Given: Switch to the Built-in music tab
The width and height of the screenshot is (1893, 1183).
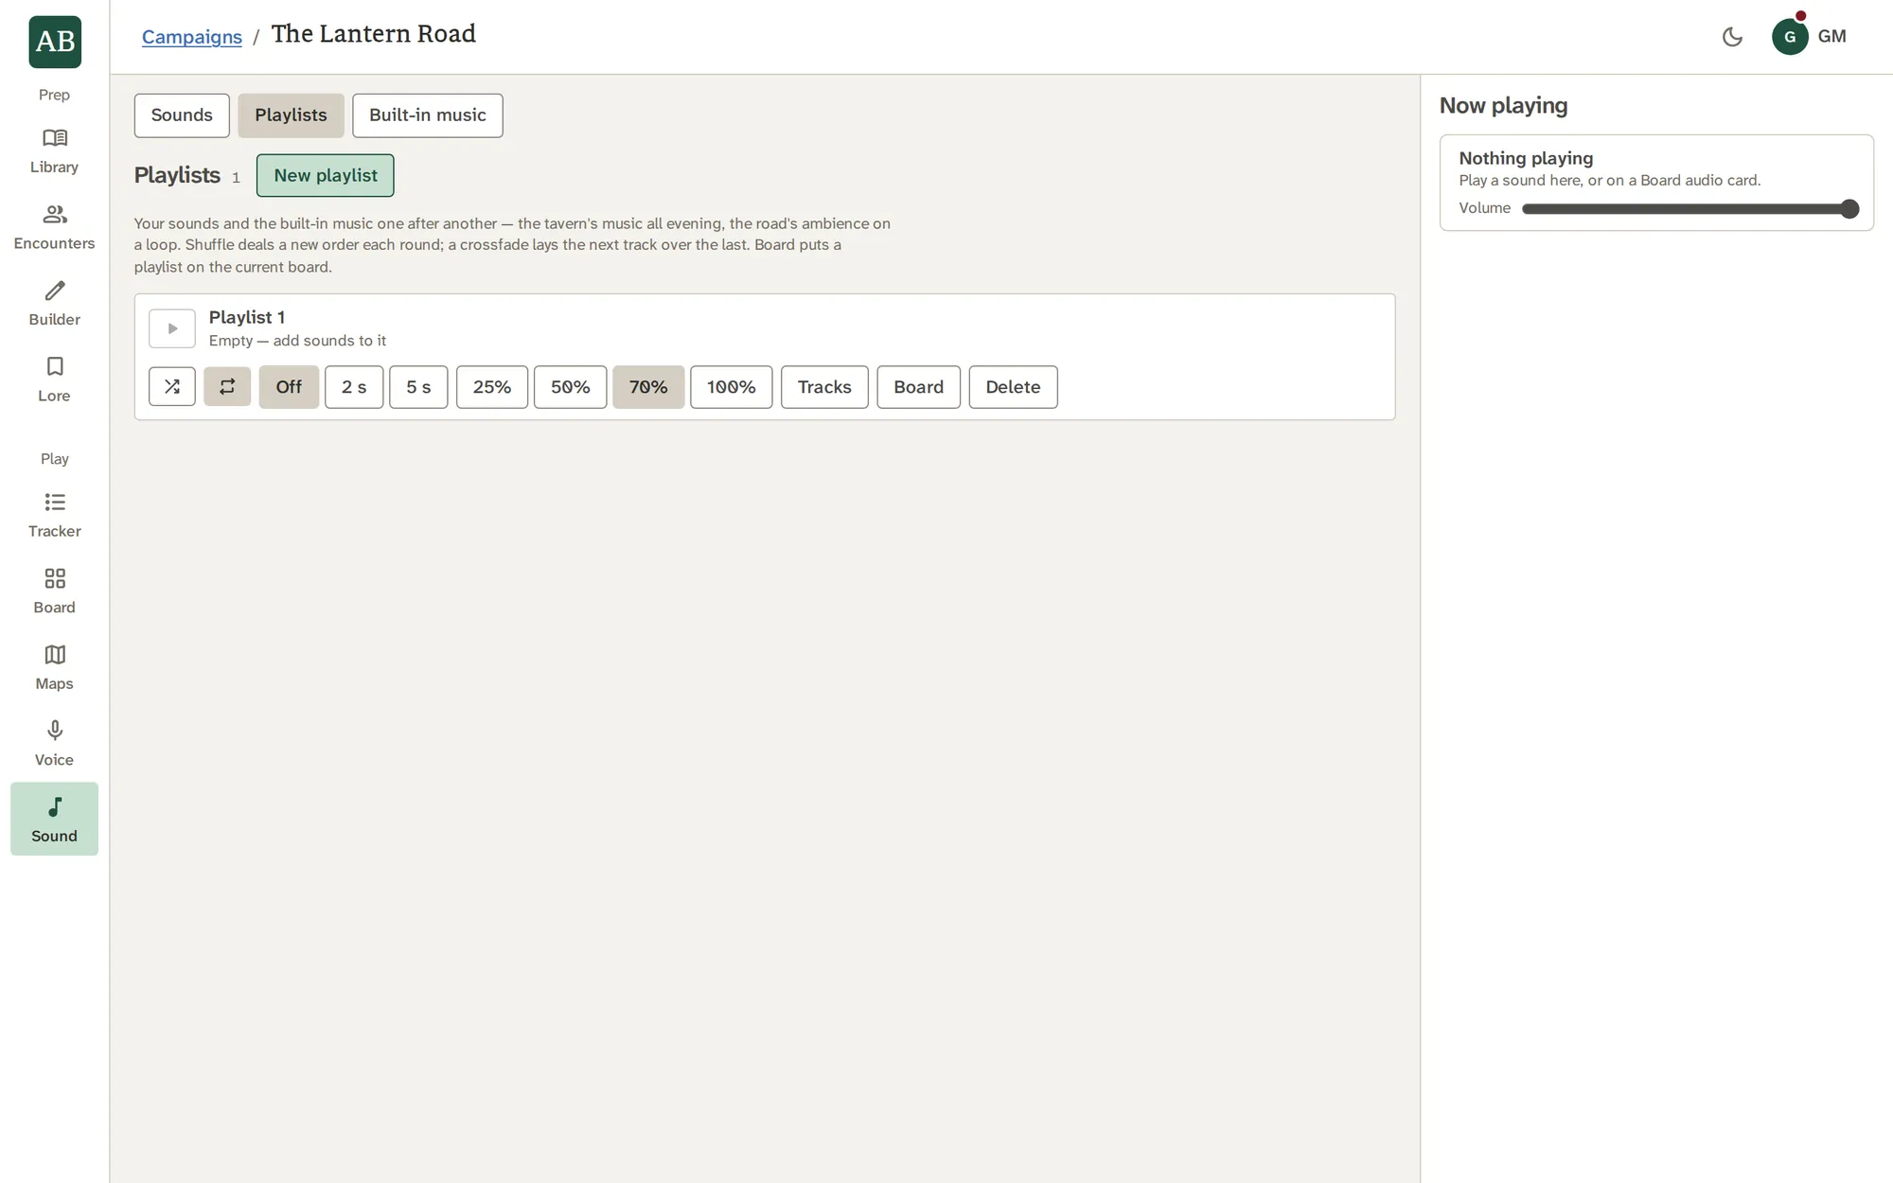Looking at the screenshot, I should [x=428, y=115].
